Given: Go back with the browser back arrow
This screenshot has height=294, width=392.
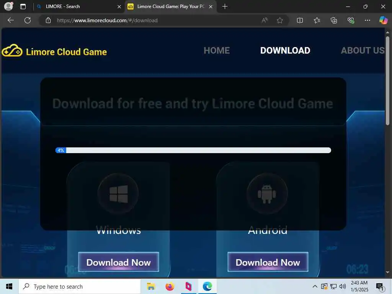Looking at the screenshot, I should [x=10, y=20].
